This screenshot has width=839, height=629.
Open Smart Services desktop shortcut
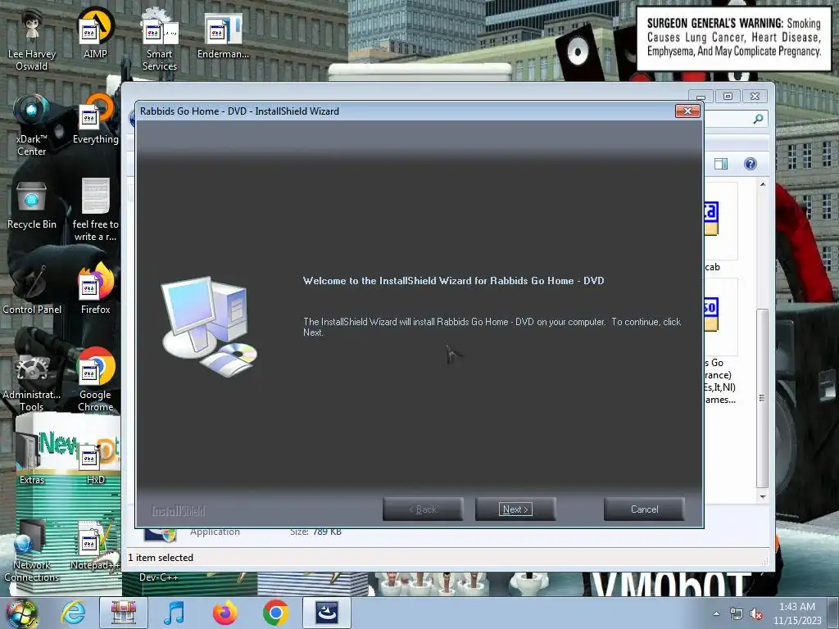160,40
